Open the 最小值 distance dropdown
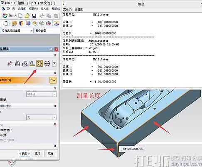This screenshot has width=202, height=167. [x=41, y=94]
